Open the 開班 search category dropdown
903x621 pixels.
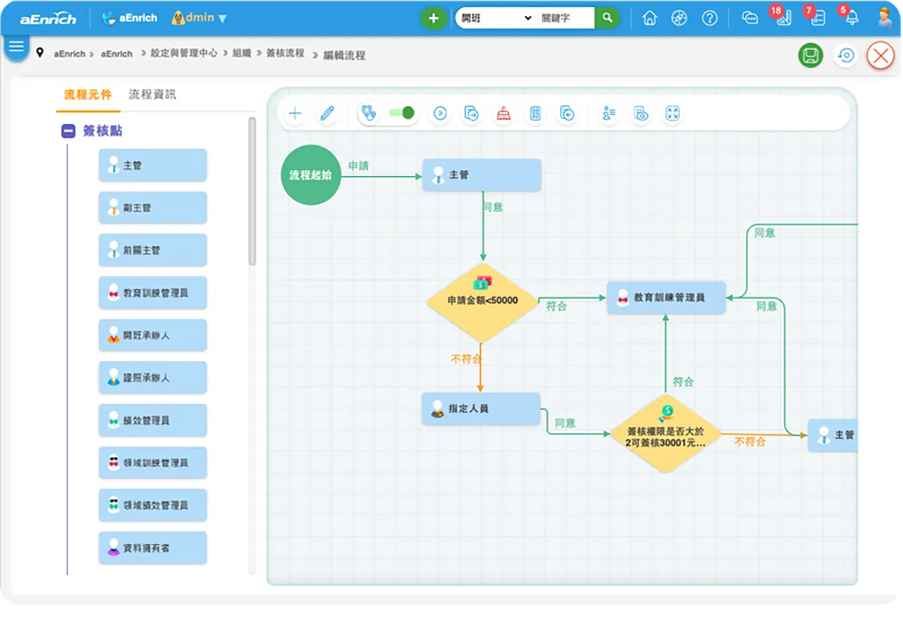(496, 18)
